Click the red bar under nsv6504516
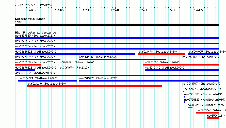This screenshot has height=128, width=226. point(213,118)
